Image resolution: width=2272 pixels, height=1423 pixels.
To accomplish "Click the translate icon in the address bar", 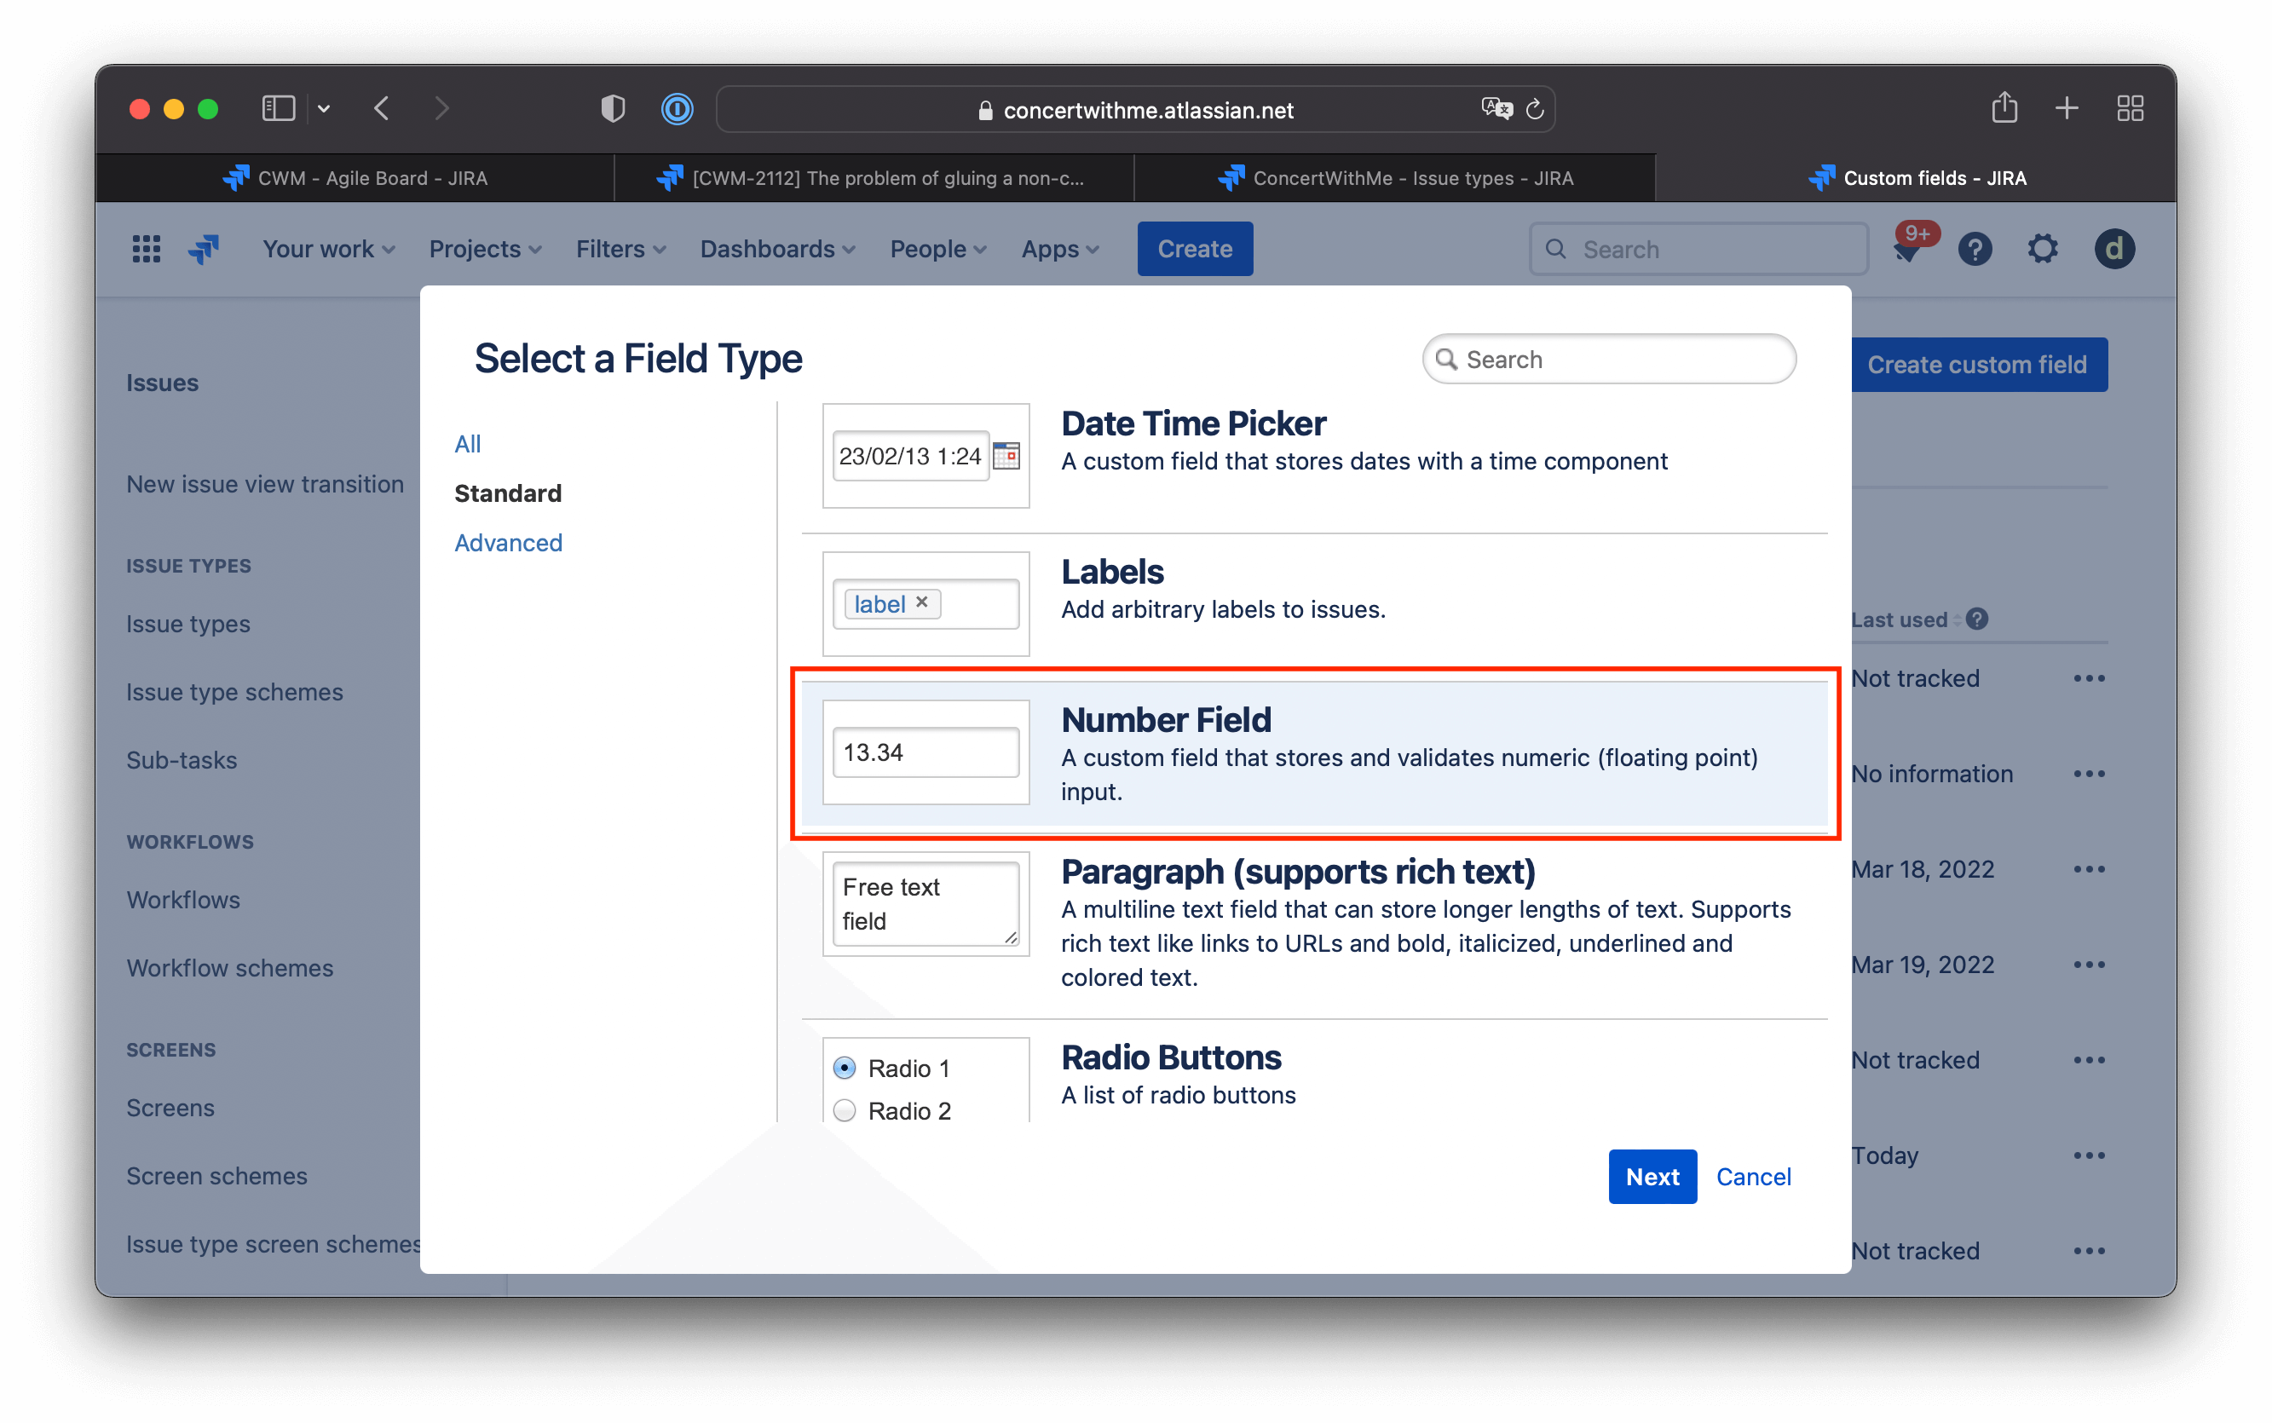I will pos(1496,109).
